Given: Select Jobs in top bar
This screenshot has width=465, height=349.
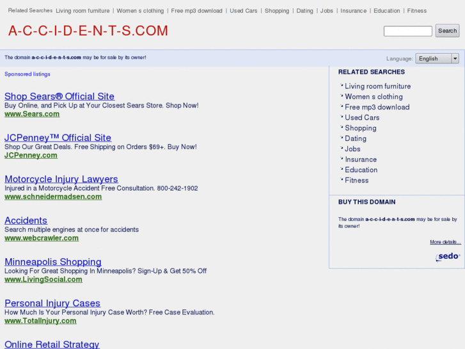Looking at the screenshot, I should pos(326,11).
